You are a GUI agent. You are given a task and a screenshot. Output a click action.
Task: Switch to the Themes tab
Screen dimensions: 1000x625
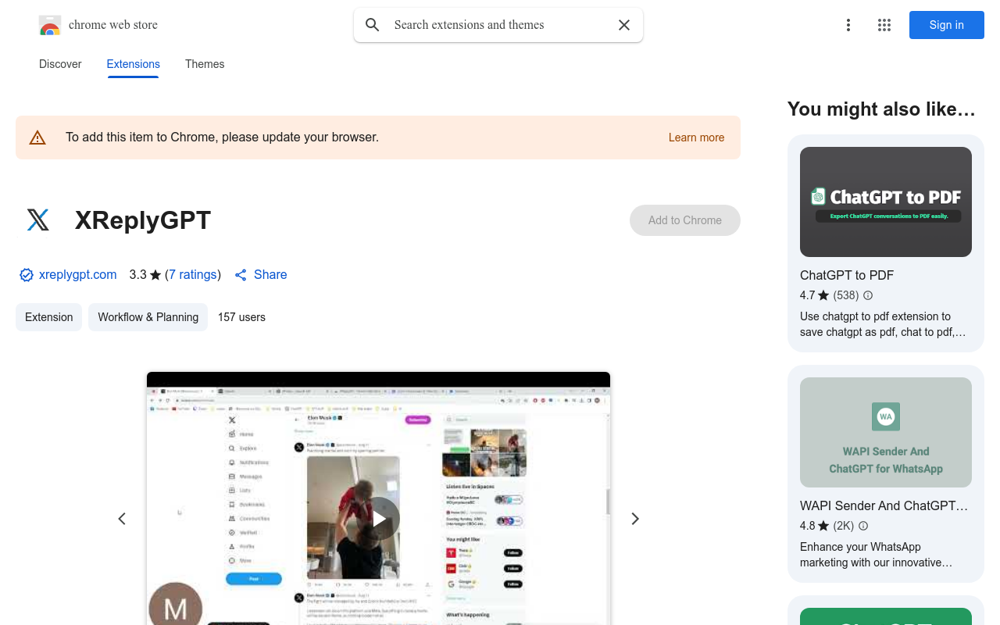click(205, 64)
